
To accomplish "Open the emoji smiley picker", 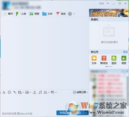I will (9, 92).
